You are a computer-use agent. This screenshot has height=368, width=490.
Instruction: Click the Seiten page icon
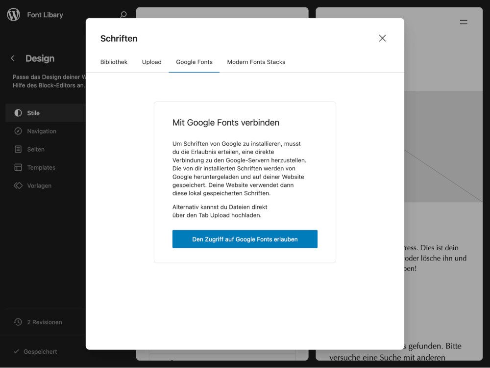pyautogui.click(x=18, y=149)
